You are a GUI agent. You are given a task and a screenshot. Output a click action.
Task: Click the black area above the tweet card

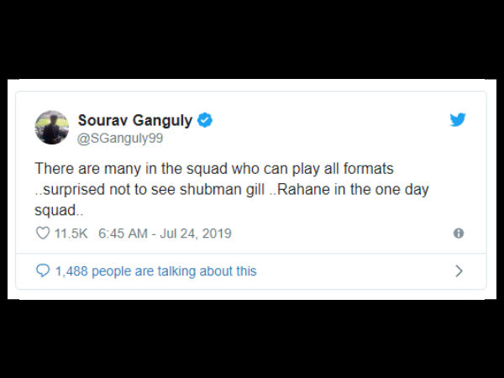252,42
